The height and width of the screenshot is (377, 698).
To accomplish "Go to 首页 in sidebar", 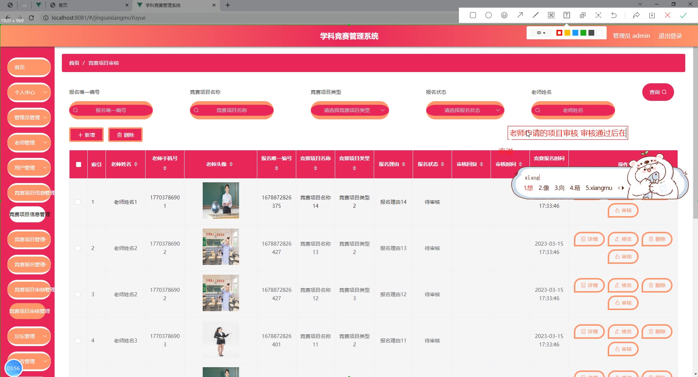I will (x=29, y=67).
